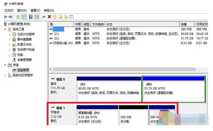Screen dimensions: 213x131
Task: Click the Up one level folder icon
Action: coord(18,17)
